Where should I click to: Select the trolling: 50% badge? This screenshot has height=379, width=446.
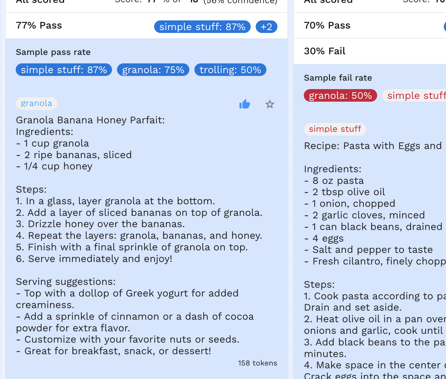point(230,70)
